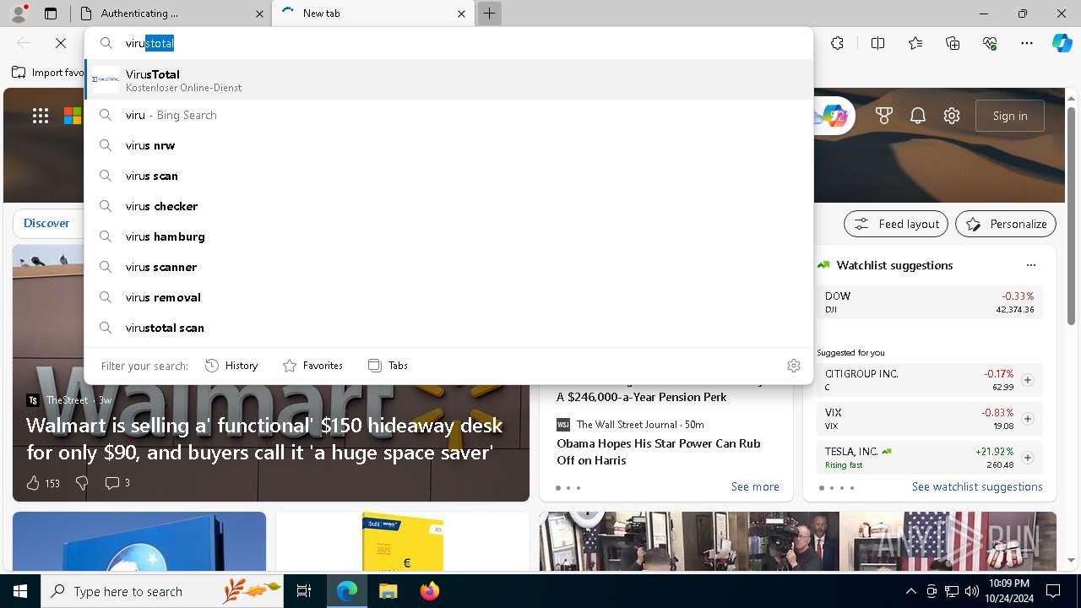The image size is (1081, 608).
Task: Open the Microsoft logo link
Action: [x=73, y=116]
